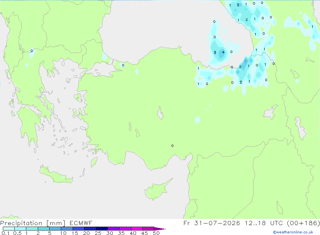Screen dimensions: 320x235
Task: Select the 2–5 mm legend color swatch
Action: pyautogui.click(x=44, y=229)
